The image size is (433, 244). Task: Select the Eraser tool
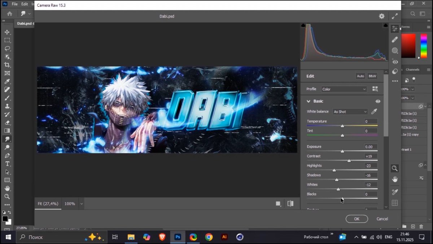pyautogui.click(x=7, y=123)
